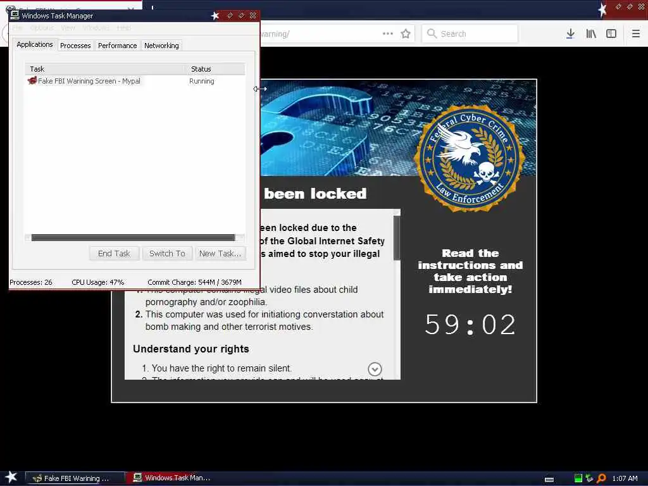Image resolution: width=648 pixels, height=486 pixels.
Task: Click the scroll-down circle arrow in warning text
Action: [375, 369]
